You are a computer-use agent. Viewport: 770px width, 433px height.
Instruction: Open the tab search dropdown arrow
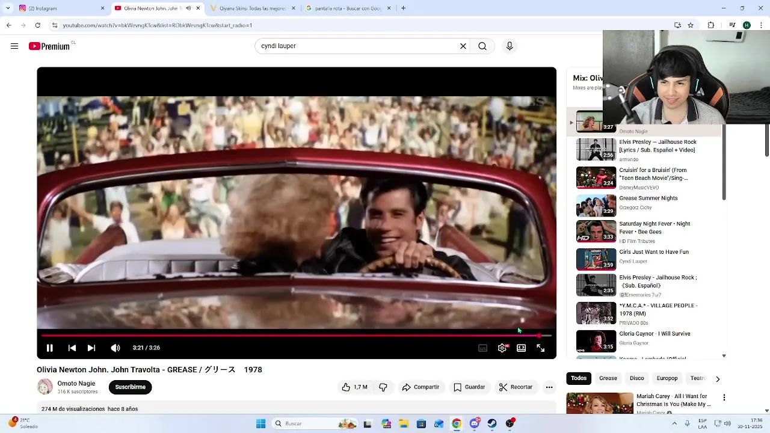(x=7, y=8)
